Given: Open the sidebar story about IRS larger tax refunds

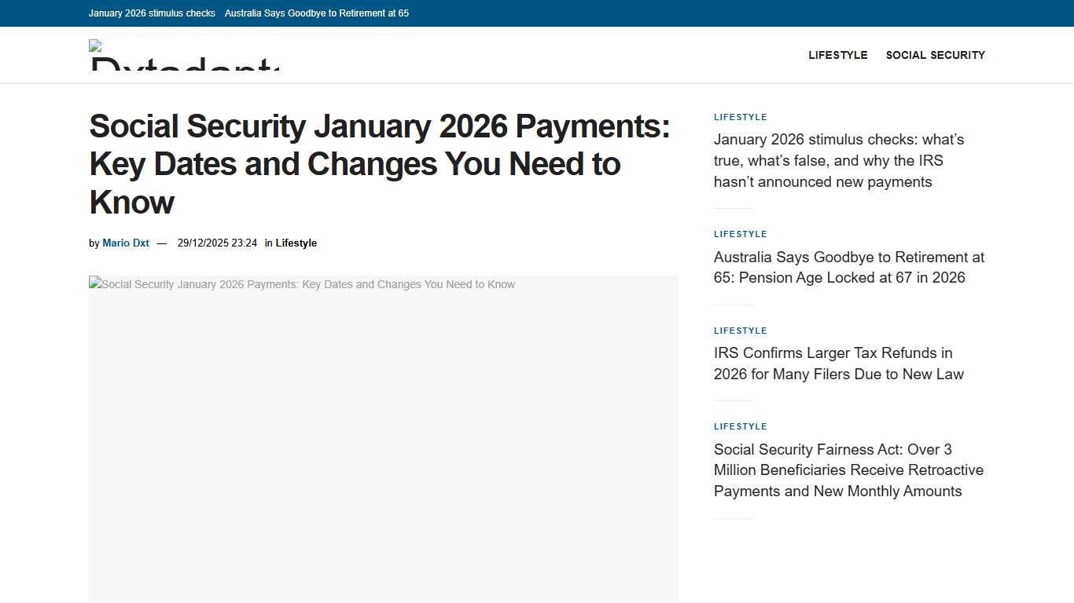Looking at the screenshot, I should point(838,364).
